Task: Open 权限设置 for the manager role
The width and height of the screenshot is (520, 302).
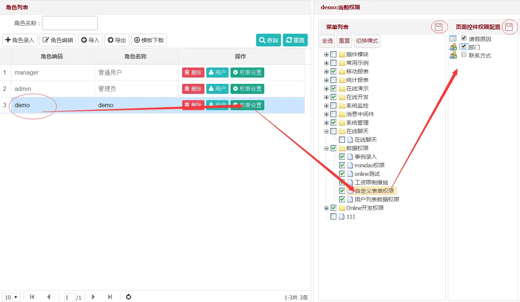Action: coord(247,72)
